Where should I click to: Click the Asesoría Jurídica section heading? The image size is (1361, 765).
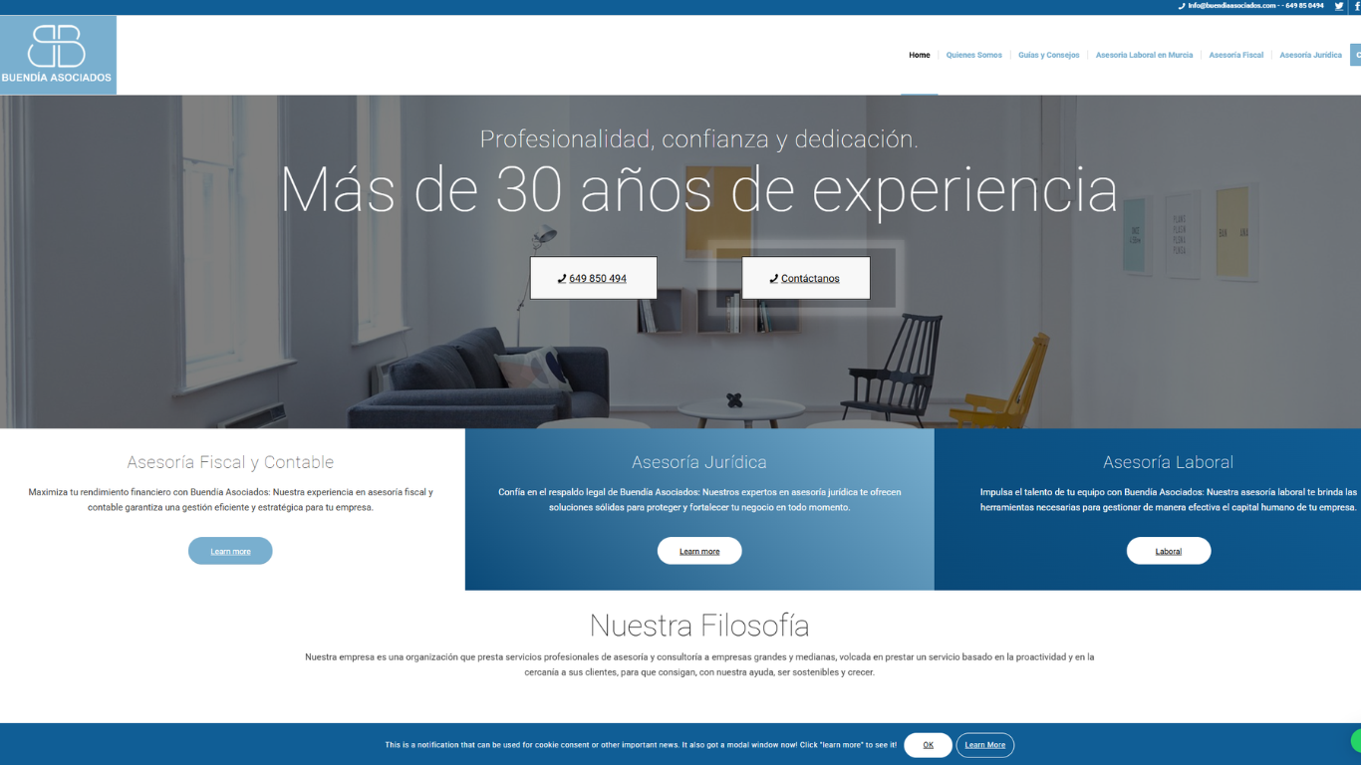coord(699,462)
